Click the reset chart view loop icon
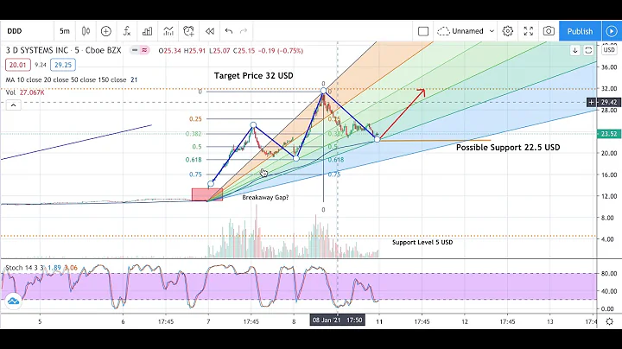This screenshot has height=349, width=622. pos(588,50)
